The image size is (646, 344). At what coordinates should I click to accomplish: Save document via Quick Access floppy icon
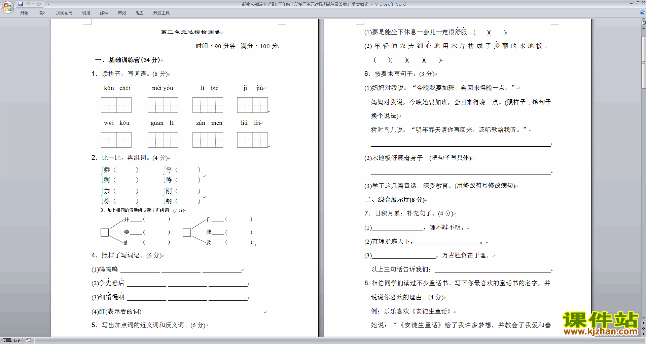click(x=21, y=4)
